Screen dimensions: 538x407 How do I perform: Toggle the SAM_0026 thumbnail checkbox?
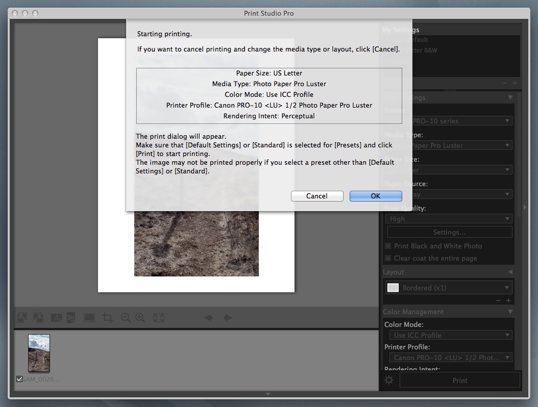pos(19,379)
